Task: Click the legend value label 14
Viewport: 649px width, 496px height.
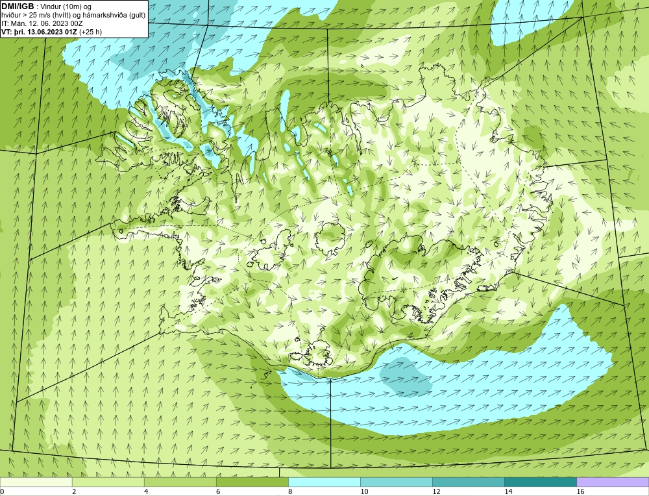Action: 508,491
